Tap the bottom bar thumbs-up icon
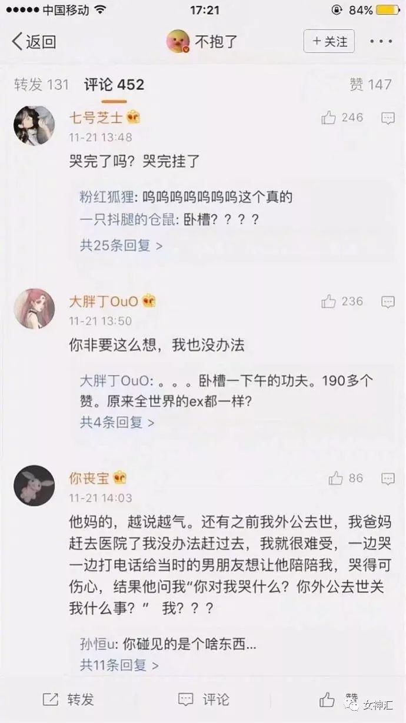 327,699
